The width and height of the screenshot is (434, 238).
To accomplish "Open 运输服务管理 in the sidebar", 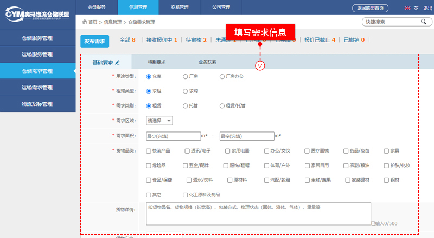I will [37, 54].
